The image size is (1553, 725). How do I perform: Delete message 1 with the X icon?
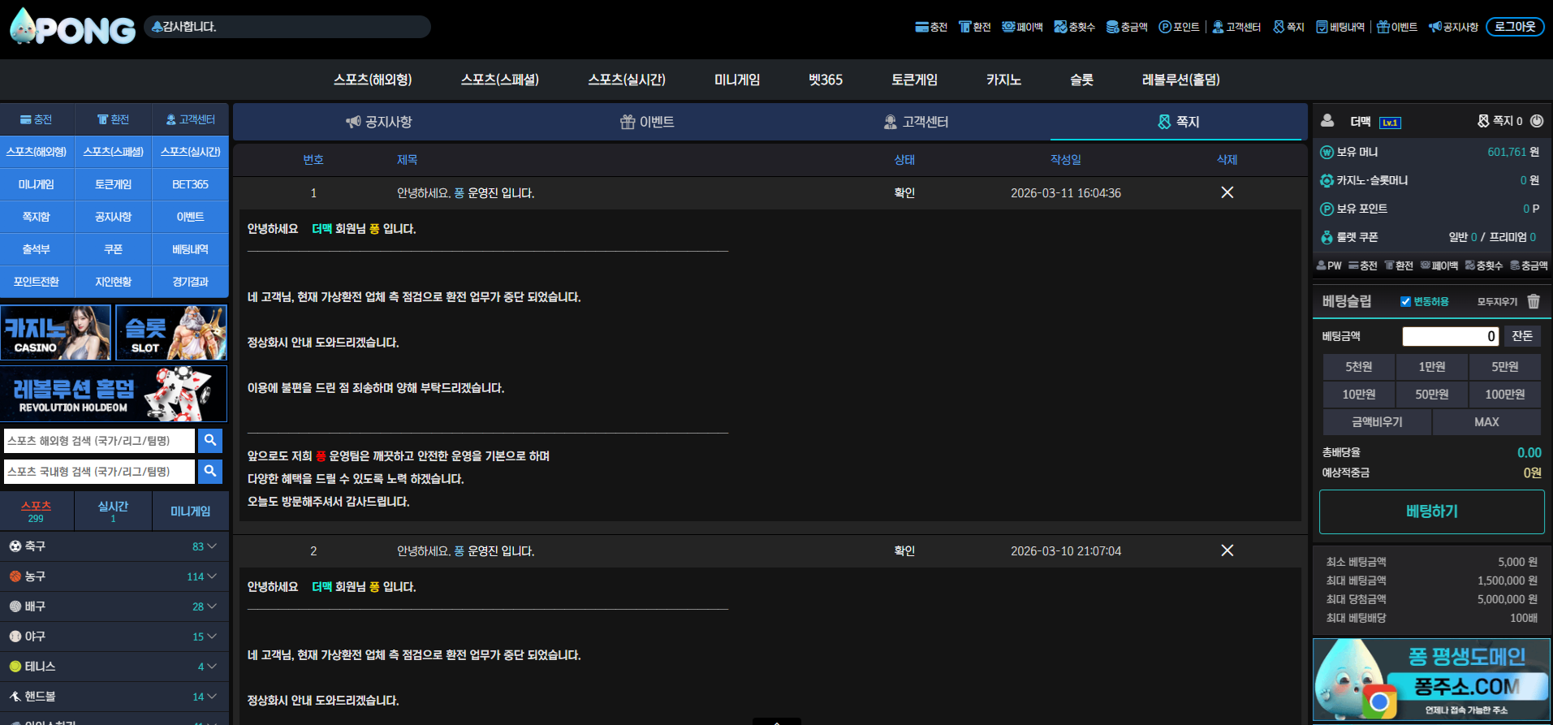[x=1227, y=192]
